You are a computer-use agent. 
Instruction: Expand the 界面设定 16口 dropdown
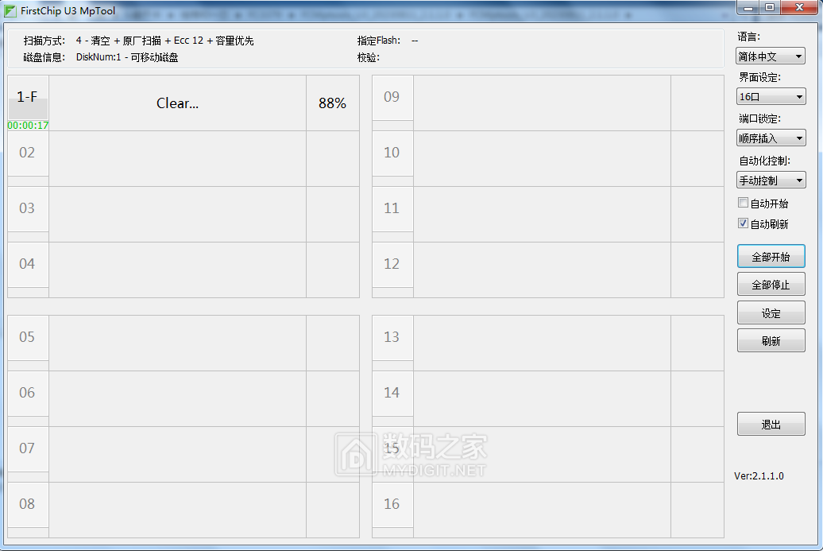771,97
